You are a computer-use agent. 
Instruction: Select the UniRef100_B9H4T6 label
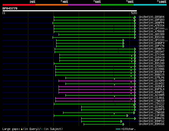152,118
